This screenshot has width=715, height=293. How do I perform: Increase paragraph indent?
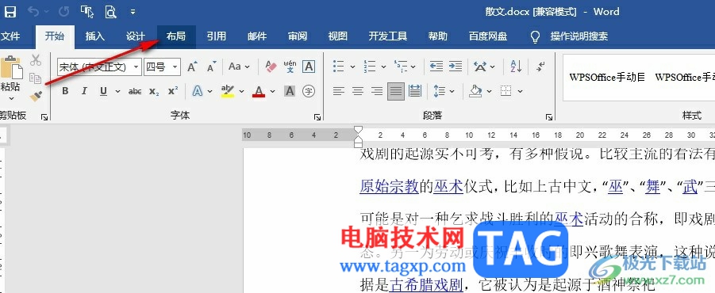pos(455,67)
